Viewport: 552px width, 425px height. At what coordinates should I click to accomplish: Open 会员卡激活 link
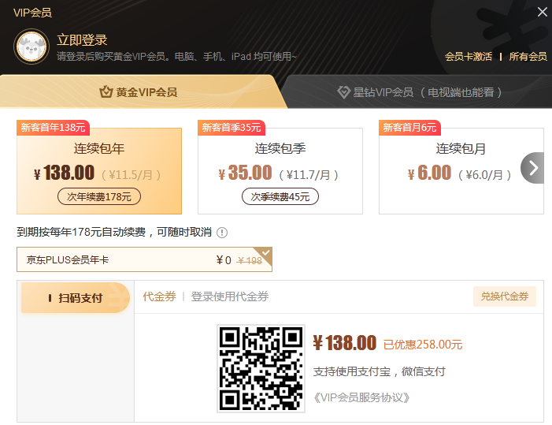click(469, 57)
